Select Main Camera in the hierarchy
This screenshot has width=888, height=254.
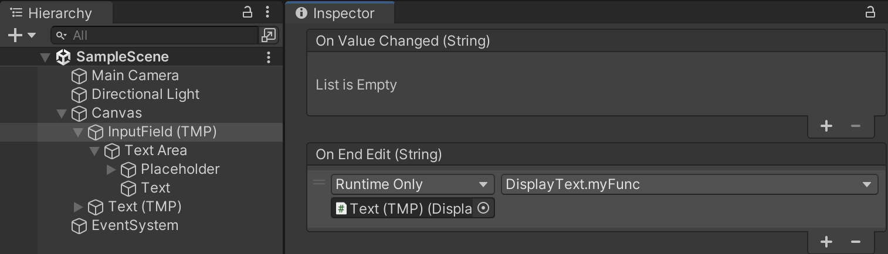click(135, 76)
